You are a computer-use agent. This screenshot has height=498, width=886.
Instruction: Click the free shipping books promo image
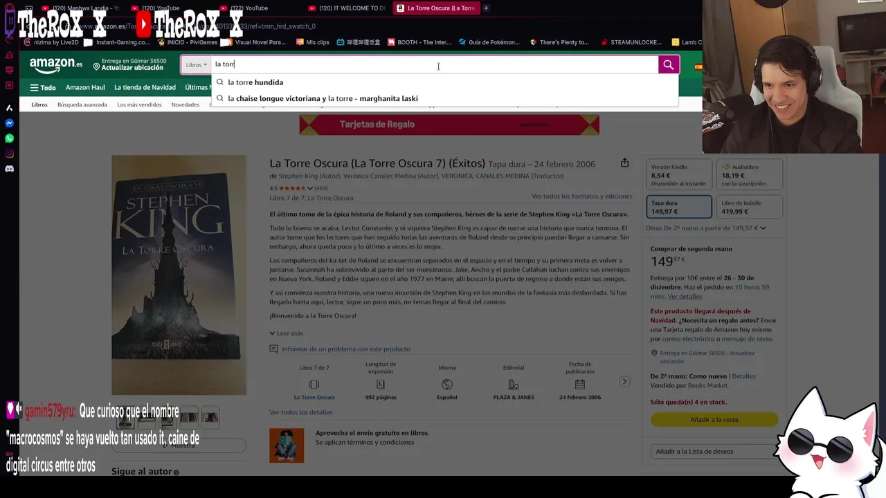pyautogui.click(x=287, y=445)
